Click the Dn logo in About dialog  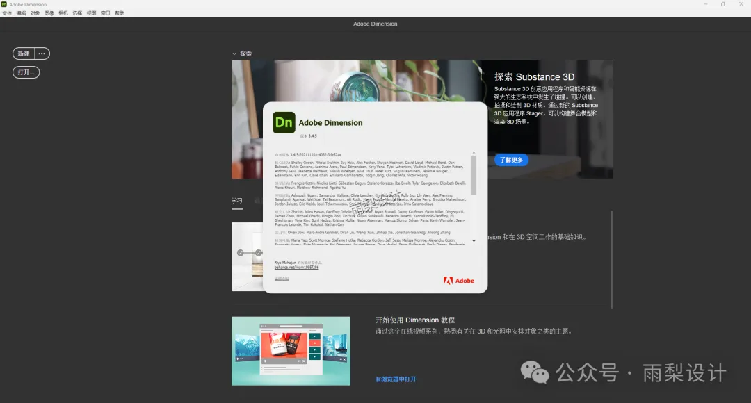pyautogui.click(x=284, y=122)
